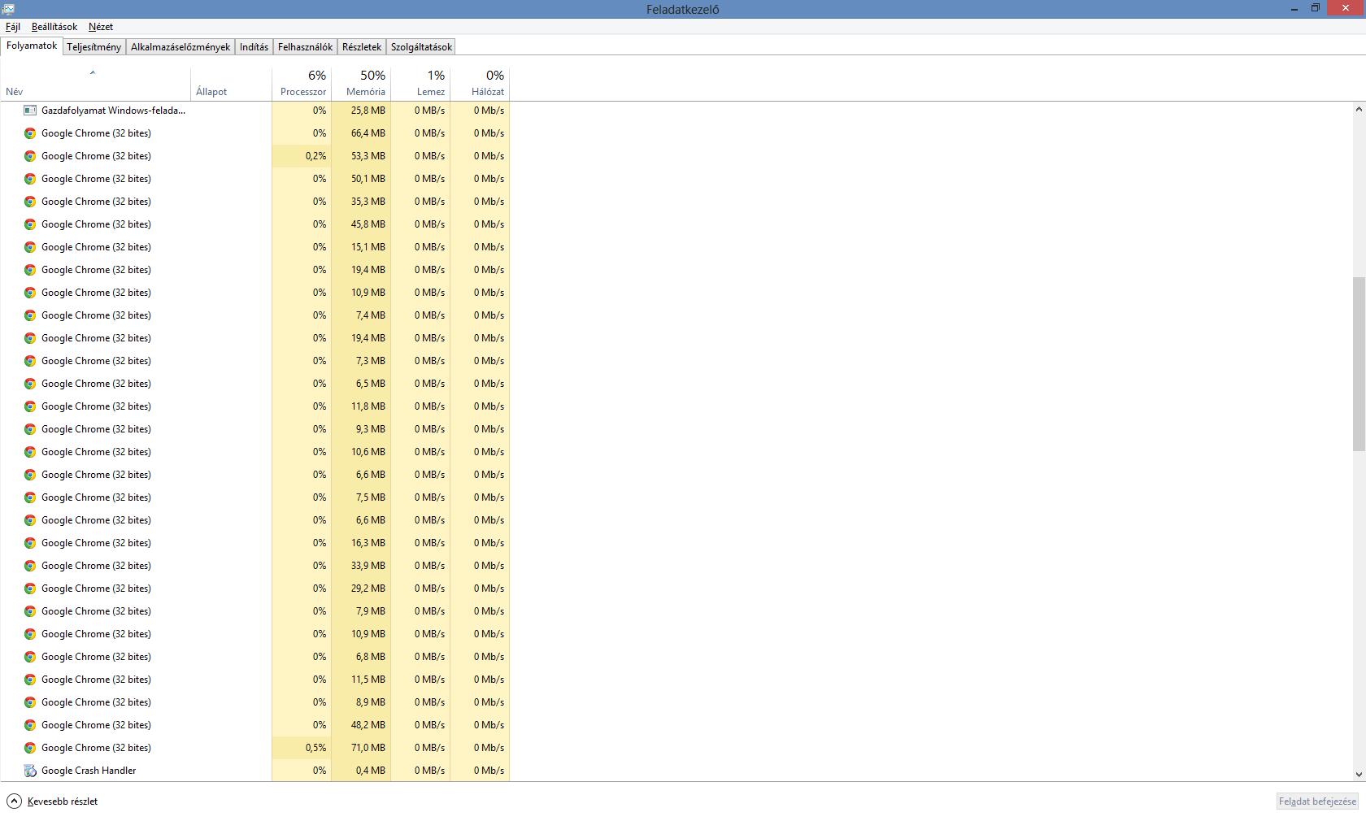The image size is (1366, 821).
Task: Select the Folyamatok tab
Action: pos(32,46)
